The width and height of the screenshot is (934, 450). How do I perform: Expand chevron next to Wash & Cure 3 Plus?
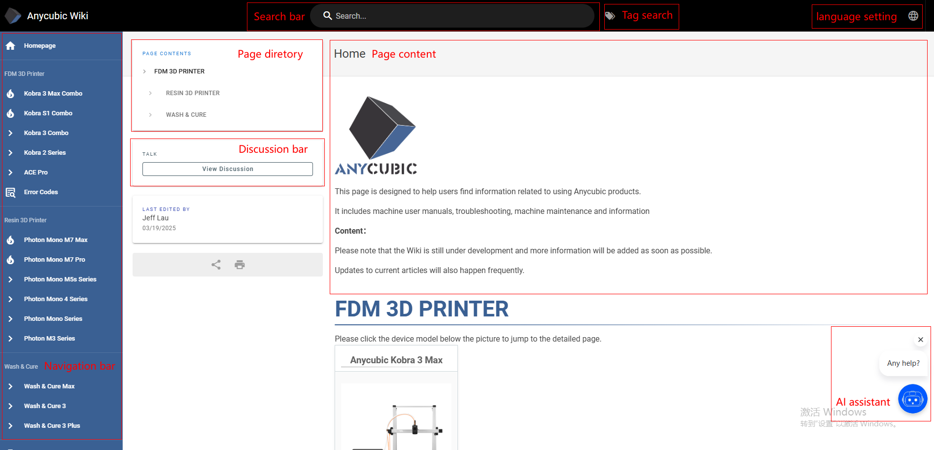click(10, 426)
